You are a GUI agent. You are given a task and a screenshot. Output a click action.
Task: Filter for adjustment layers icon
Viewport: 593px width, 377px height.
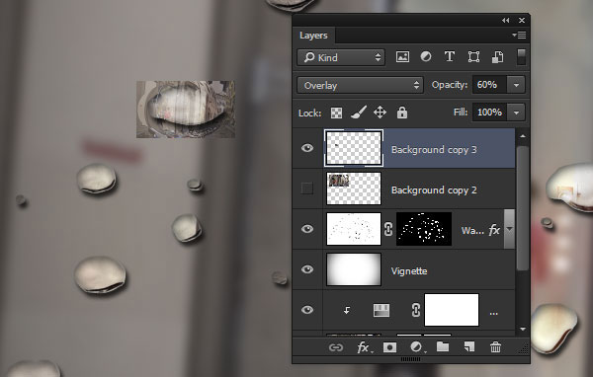click(426, 56)
